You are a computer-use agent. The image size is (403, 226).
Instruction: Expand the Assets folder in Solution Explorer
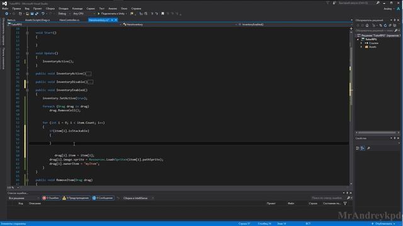[361, 47]
